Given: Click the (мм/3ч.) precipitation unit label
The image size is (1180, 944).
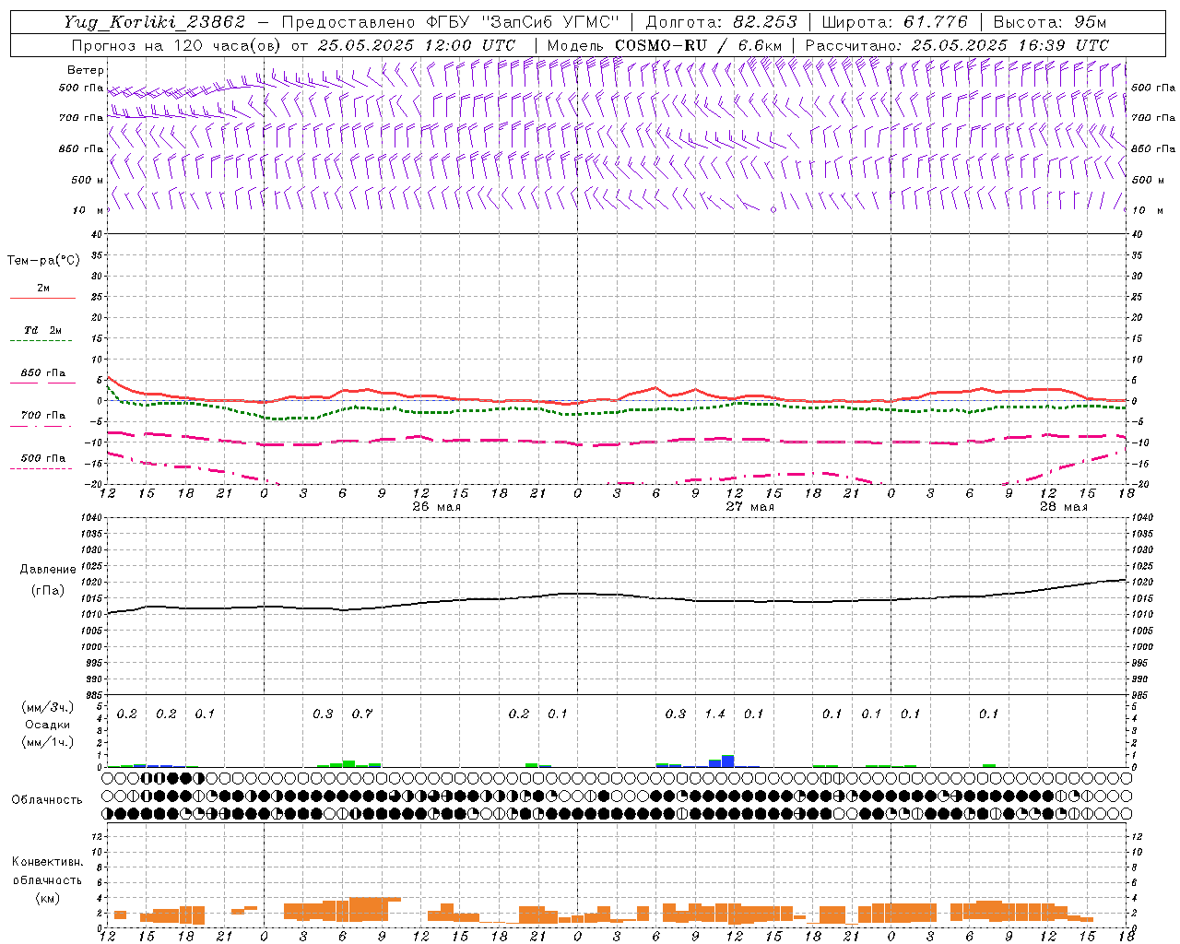Looking at the screenshot, I should (x=48, y=707).
